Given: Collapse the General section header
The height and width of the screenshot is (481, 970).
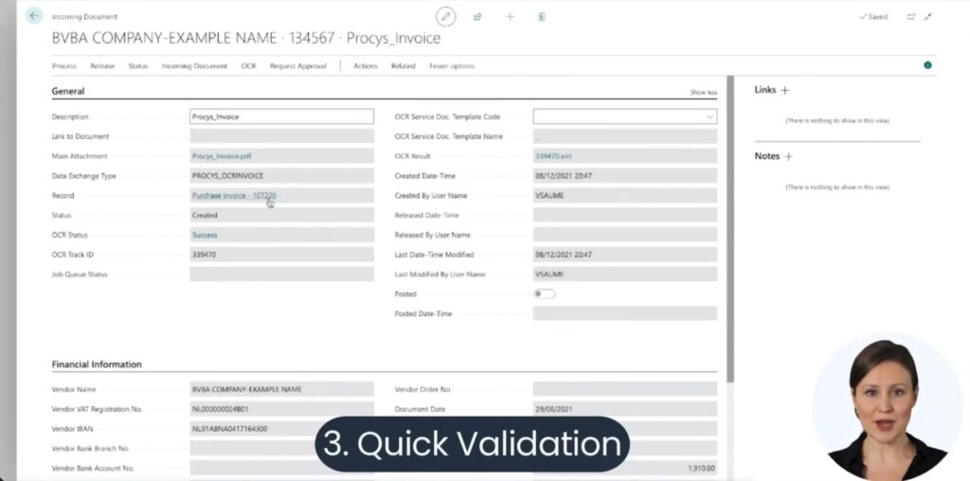Looking at the screenshot, I should click(67, 91).
